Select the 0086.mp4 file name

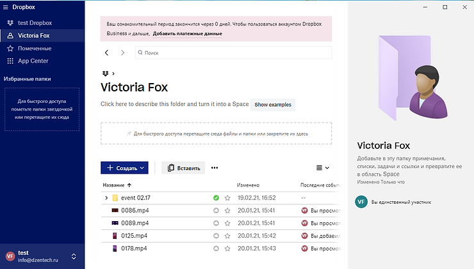(x=135, y=210)
